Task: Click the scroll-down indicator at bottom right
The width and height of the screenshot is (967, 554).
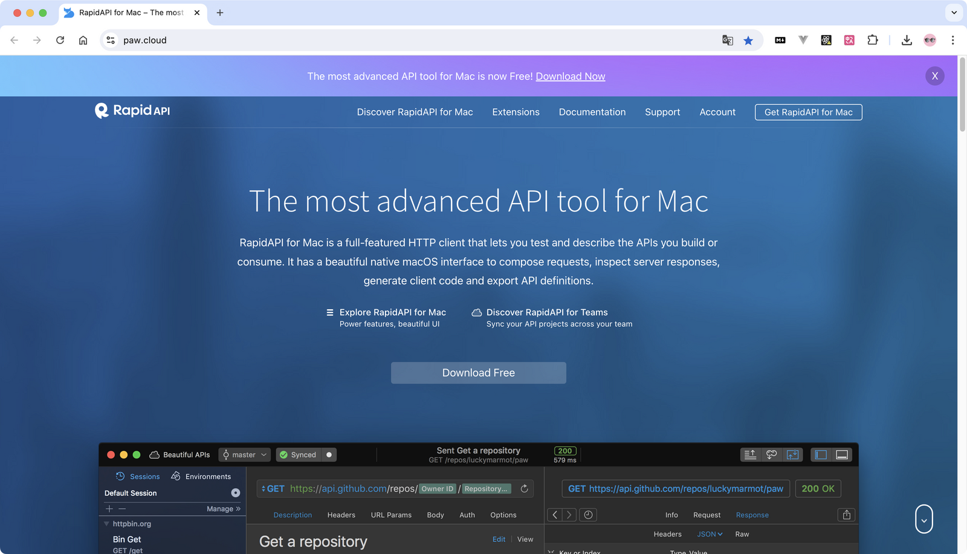Action: (923, 519)
